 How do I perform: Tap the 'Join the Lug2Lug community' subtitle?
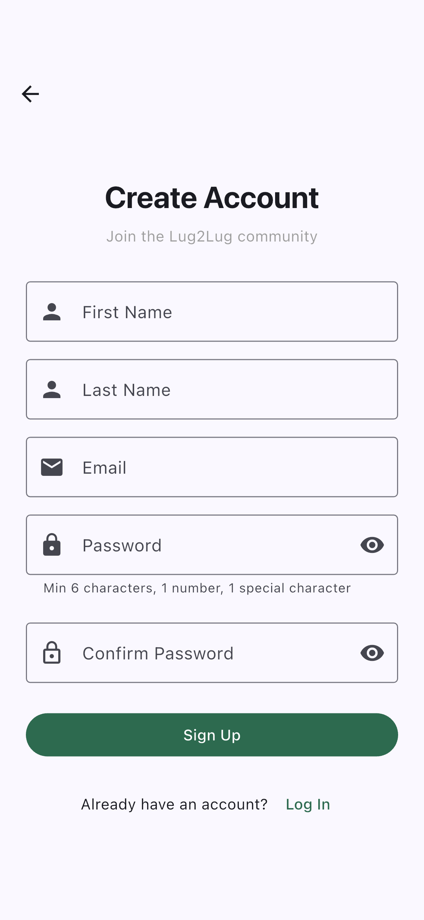tap(212, 236)
